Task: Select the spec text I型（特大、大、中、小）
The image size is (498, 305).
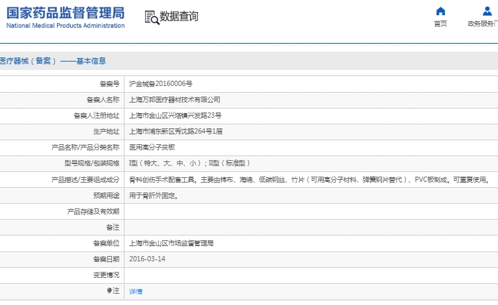Action: 166,163
